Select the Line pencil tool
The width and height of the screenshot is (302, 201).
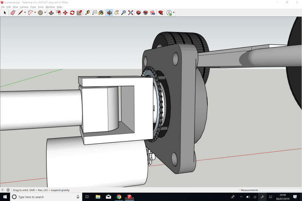point(20,13)
